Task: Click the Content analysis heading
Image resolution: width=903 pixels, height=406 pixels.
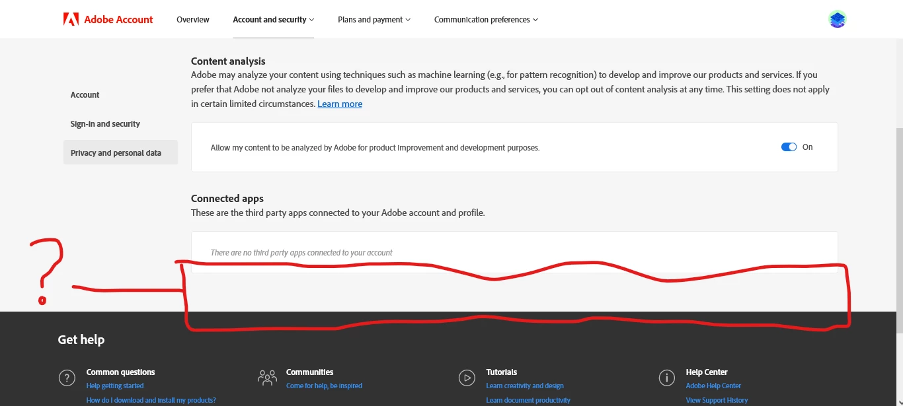Action: point(228,61)
